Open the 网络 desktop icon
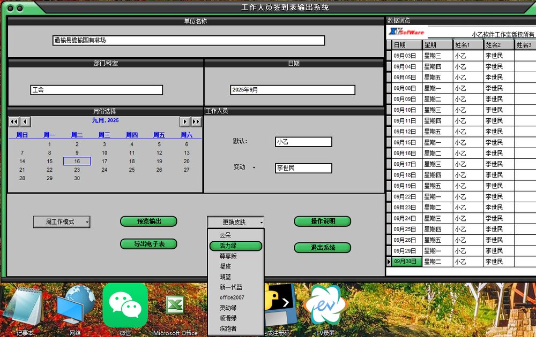 76,310
